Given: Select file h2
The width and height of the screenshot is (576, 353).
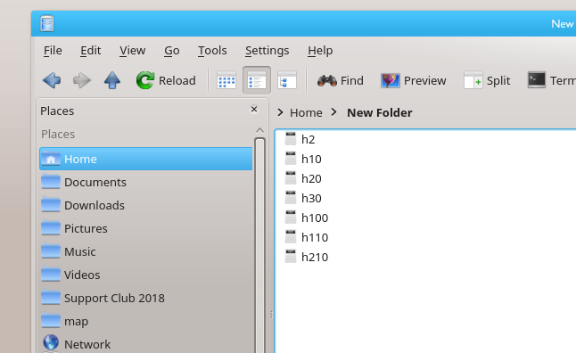Looking at the screenshot, I should point(308,140).
